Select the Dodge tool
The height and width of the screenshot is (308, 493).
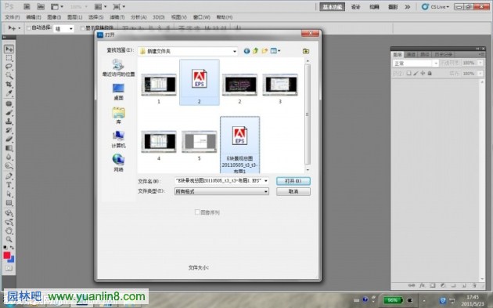coord(9,165)
